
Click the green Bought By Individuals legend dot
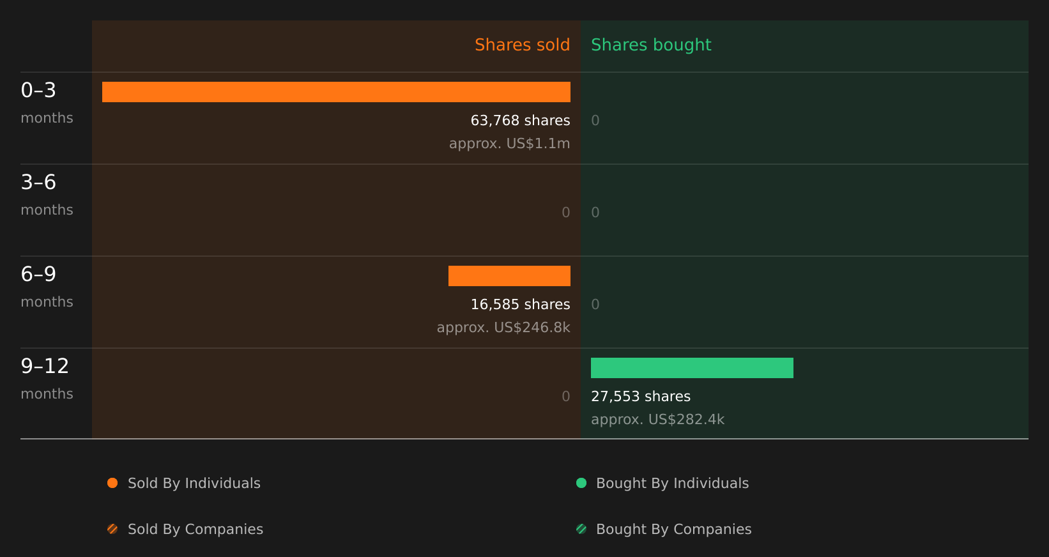(x=581, y=483)
